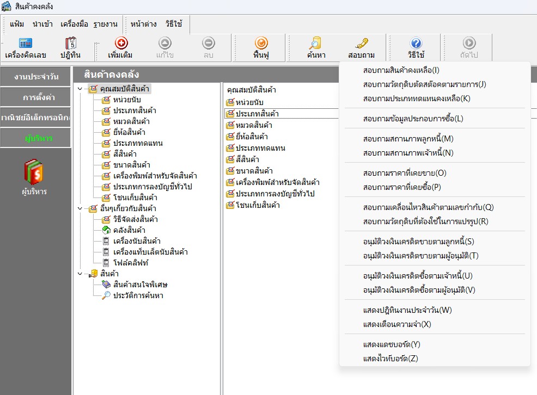Select เครื่องพิมพ์สำหรับจัดสินค้า row in right list
537x395 pixels.
point(277,182)
